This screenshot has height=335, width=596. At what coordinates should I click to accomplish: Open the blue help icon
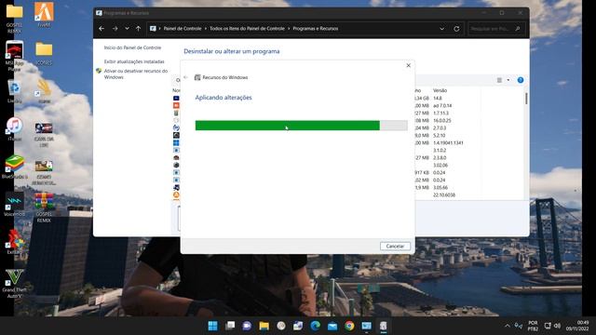pos(521,80)
